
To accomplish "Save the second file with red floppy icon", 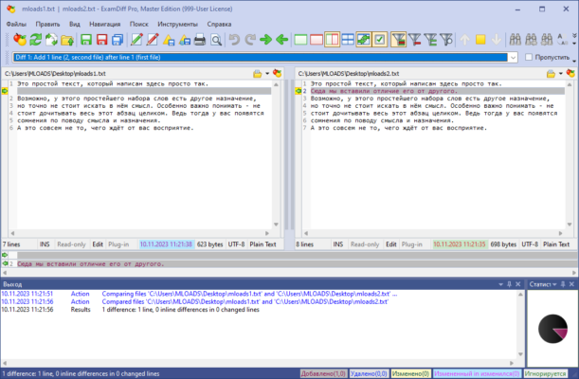I will pyautogui.click(x=101, y=40).
